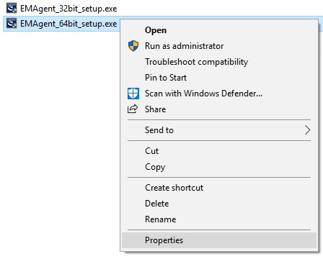Choose Cut from the context menu
323x259 pixels.
point(219,151)
